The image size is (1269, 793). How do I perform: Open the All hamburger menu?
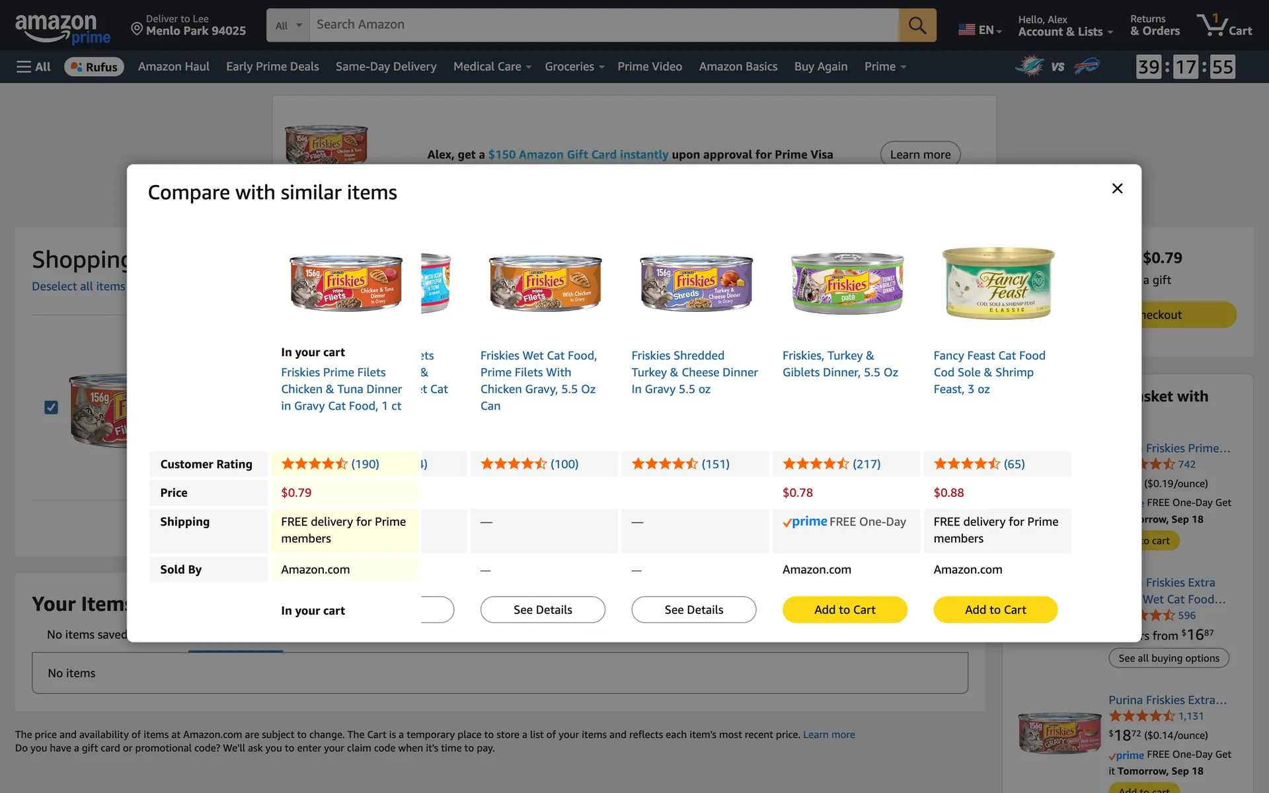coord(33,67)
